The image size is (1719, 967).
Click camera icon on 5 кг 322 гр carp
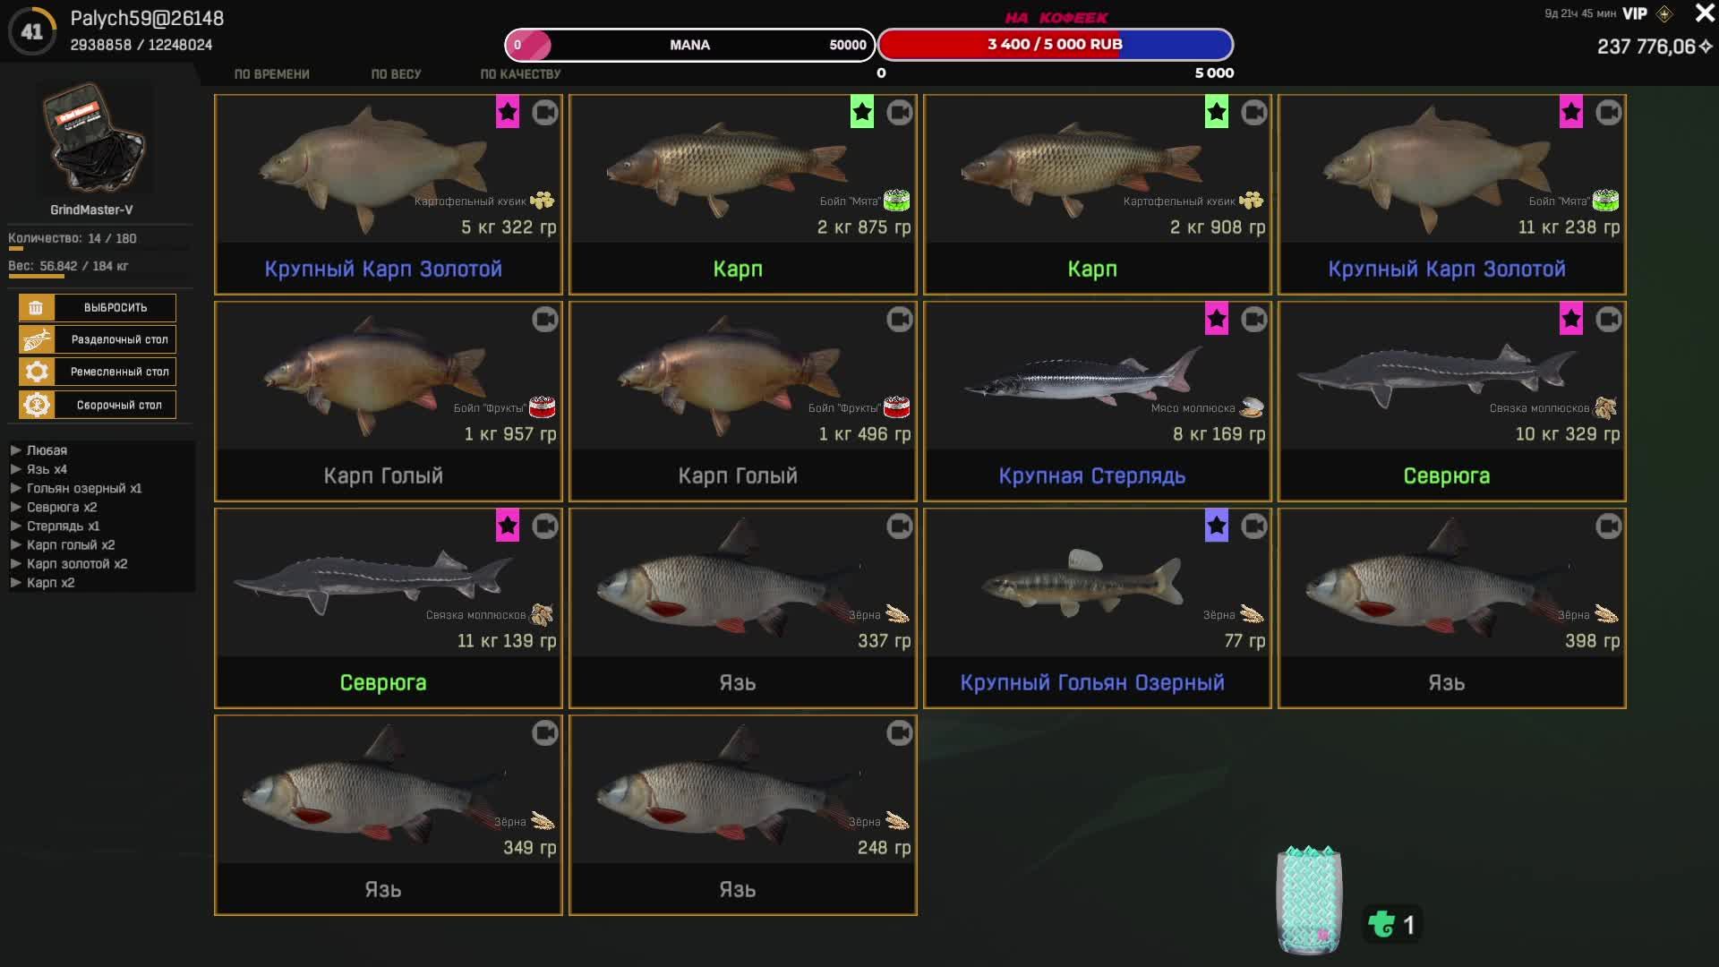[545, 113]
